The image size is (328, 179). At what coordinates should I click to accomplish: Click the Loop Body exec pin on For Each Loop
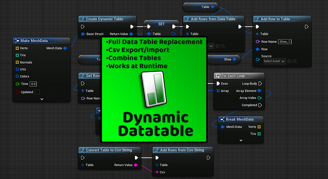click(260, 84)
